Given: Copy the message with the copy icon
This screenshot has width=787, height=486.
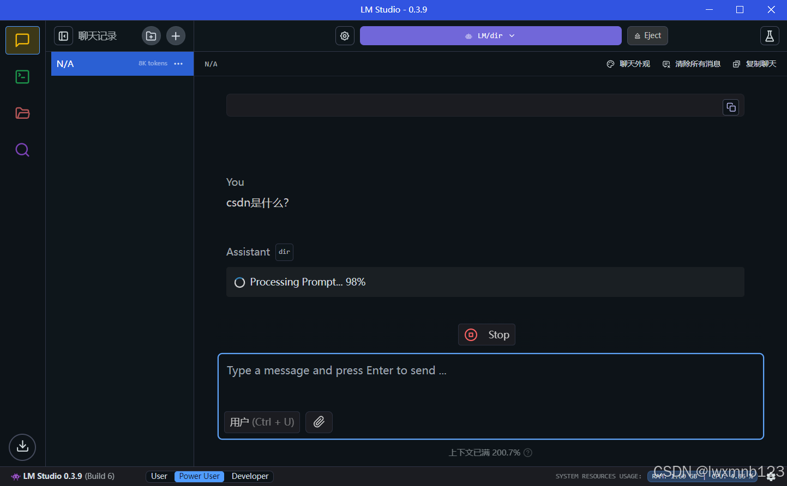Looking at the screenshot, I should pyautogui.click(x=731, y=107).
